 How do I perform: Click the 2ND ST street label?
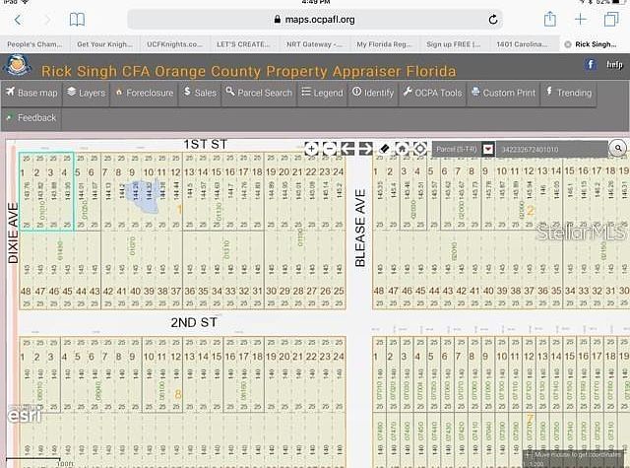[194, 322]
